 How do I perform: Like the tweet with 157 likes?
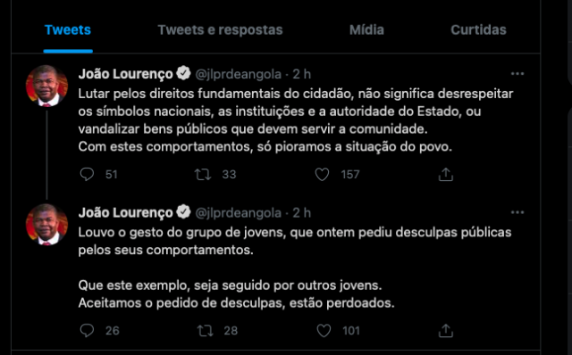(x=322, y=175)
